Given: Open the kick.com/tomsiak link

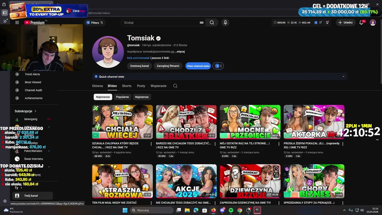Looking at the screenshot, I should tap(138, 58).
